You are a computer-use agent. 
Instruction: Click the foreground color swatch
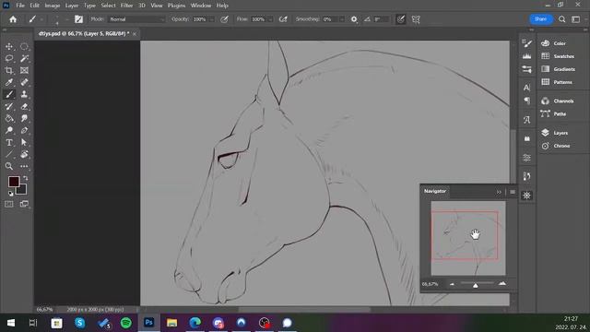coord(13,181)
